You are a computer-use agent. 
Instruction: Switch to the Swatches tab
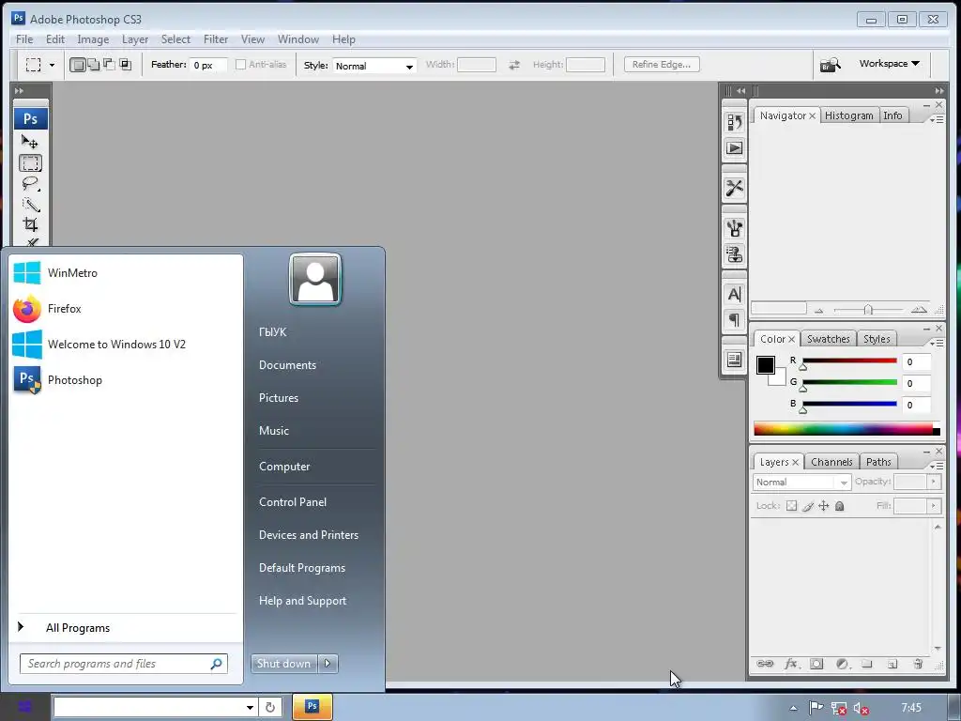point(828,339)
